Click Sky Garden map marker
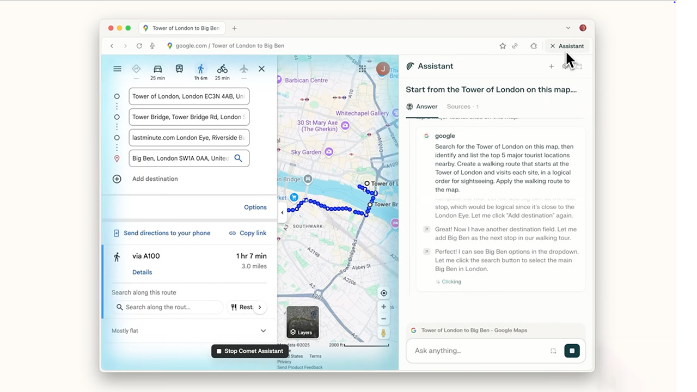697x392 pixels. (329, 152)
